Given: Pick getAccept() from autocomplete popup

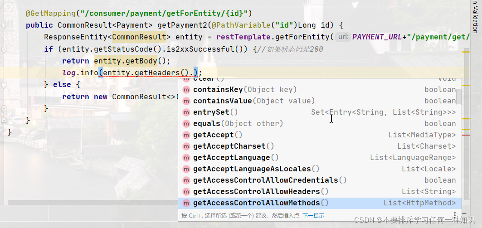Looking at the screenshot, I should pos(320,135).
